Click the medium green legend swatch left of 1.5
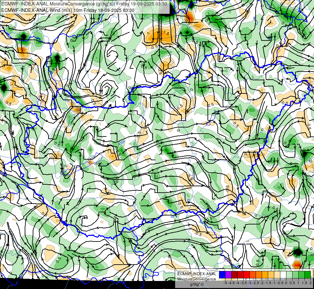Image resolution: width=314 pixels, height=289 pixels. tap(301, 275)
